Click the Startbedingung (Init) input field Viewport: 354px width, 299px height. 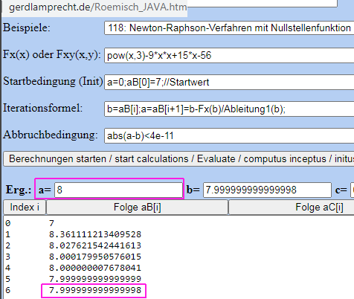point(229,82)
